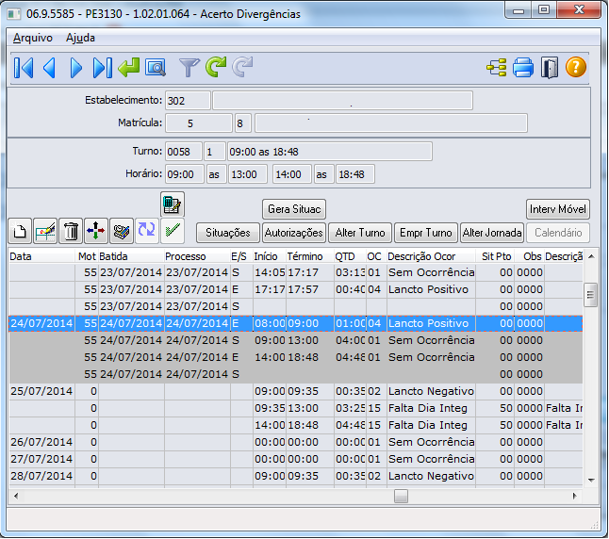This screenshot has height=539, width=609.
Task: Click the Descrição Ocor column header
Action: pos(431,256)
